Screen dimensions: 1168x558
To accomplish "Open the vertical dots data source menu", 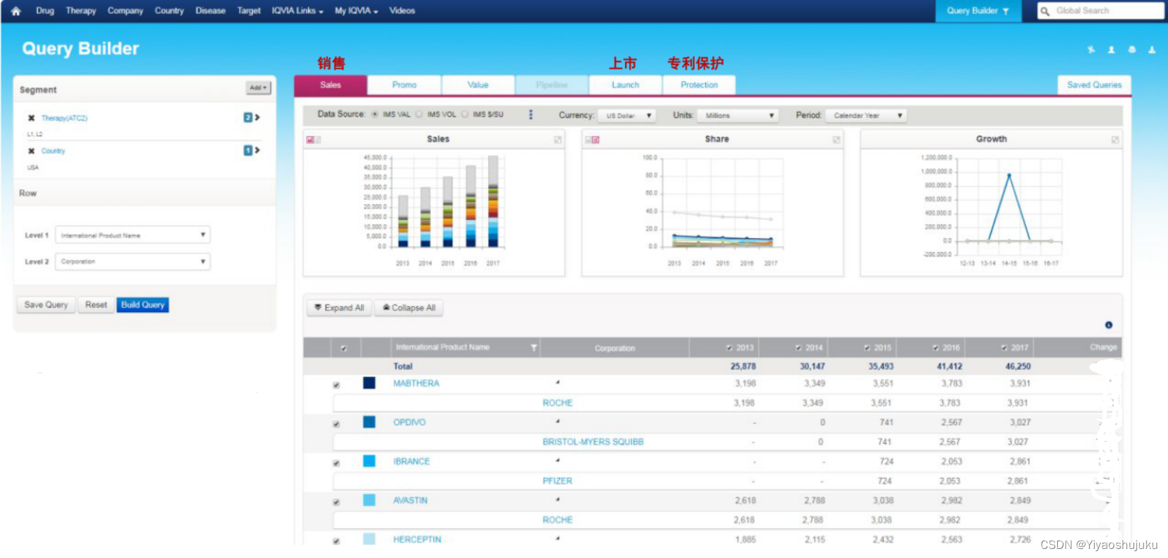I will coord(531,114).
